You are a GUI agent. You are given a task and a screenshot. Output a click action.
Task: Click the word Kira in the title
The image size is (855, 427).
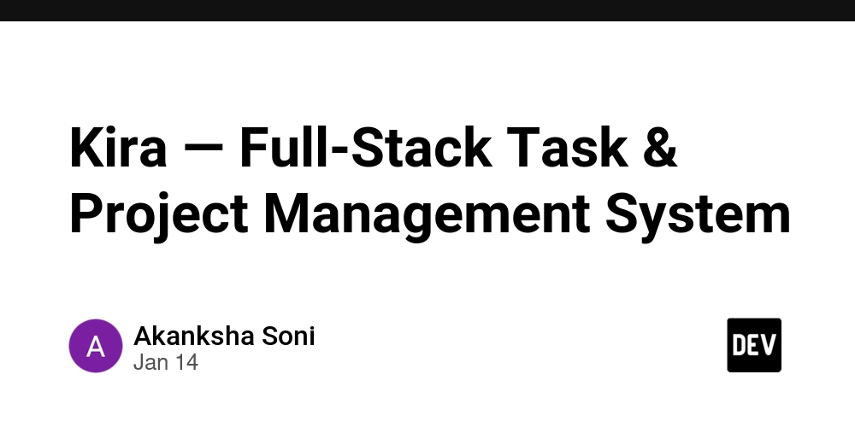[118, 149]
